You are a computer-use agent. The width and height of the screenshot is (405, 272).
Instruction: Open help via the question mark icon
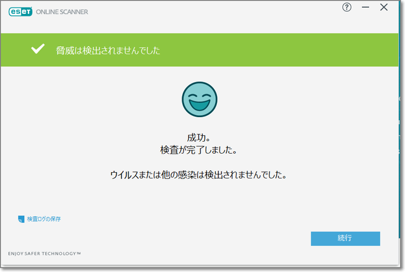click(x=347, y=8)
